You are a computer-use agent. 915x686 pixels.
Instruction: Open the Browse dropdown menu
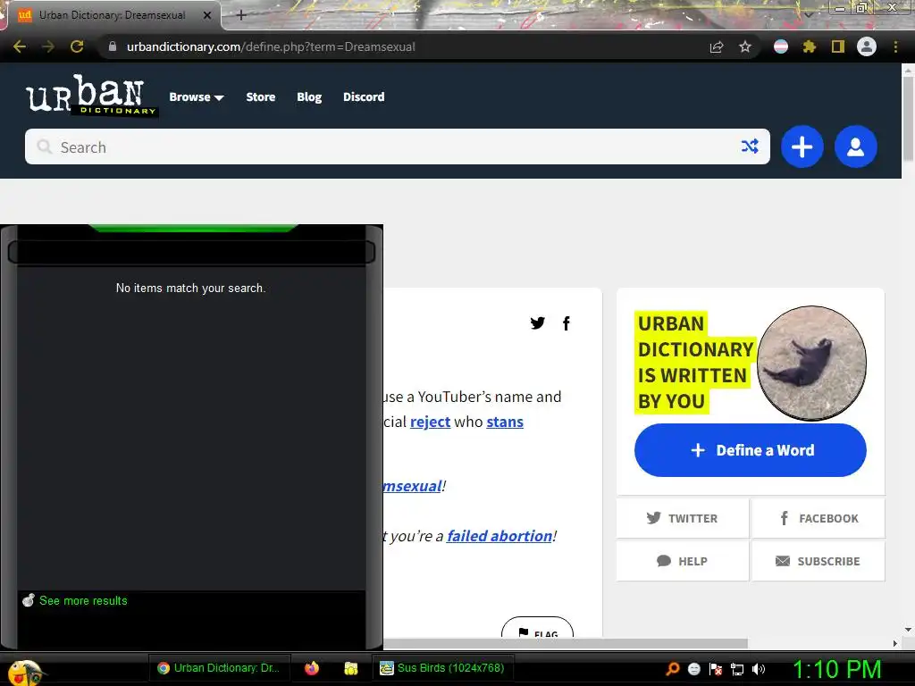[196, 96]
